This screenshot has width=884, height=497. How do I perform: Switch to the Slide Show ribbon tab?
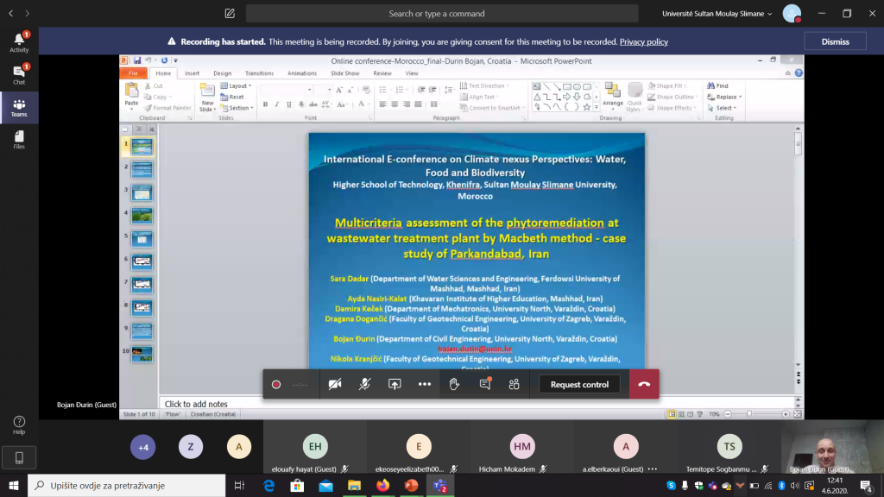(345, 73)
